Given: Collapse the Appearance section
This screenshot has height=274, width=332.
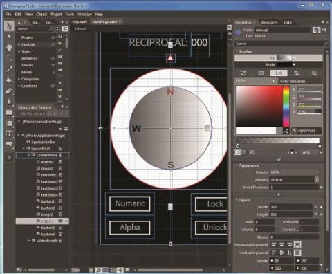Looking at the screenshot, I should [237, 165].
